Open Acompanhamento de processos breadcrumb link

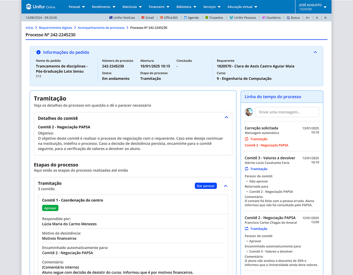click(101, 27)
